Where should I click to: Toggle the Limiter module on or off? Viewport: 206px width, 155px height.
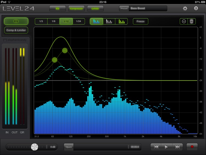point(95,9)
